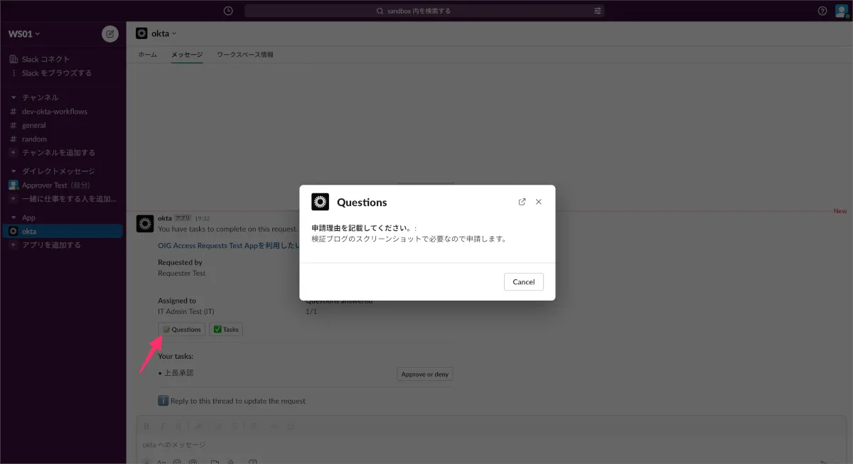Open the help question mark icon

point(822,11)
